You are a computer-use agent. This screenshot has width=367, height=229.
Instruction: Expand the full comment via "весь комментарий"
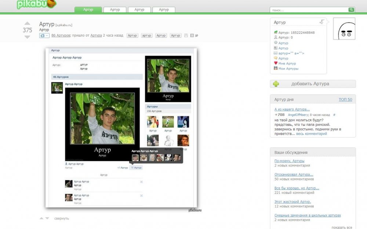pos(311,134)
